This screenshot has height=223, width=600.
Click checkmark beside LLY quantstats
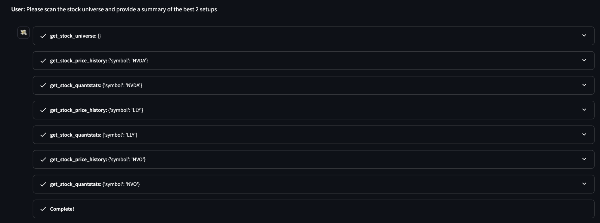coord(43,135)
